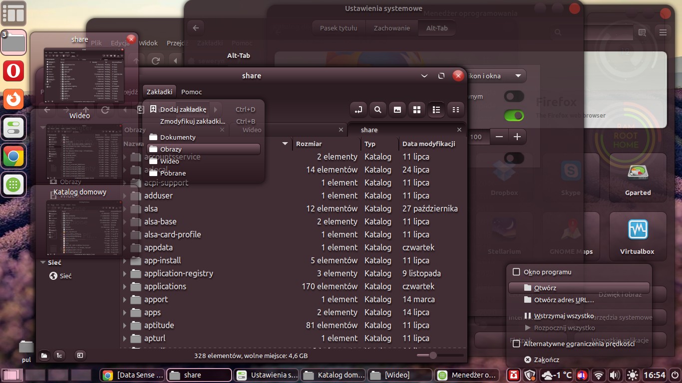The width and height of the screenshot is (682, 383).
Task: Switch to the Zachowanie tab
Action: (x=392, y=28)
